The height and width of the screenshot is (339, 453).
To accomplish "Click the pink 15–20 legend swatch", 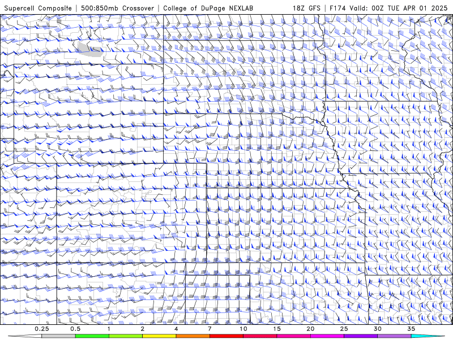I will pos(293,336).
